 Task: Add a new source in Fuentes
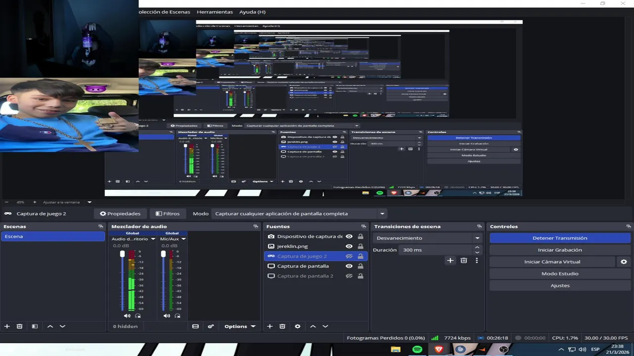pyautogui.click(x=270, y=326)
